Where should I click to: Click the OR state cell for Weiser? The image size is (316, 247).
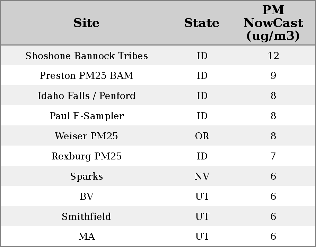[202, 136]
